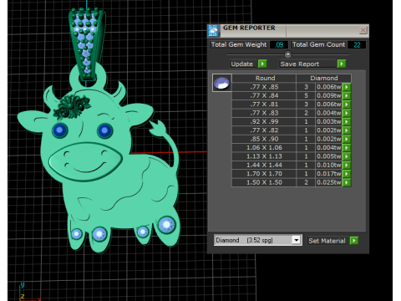Select the .77 X .81 size cell

coord(264,105)
